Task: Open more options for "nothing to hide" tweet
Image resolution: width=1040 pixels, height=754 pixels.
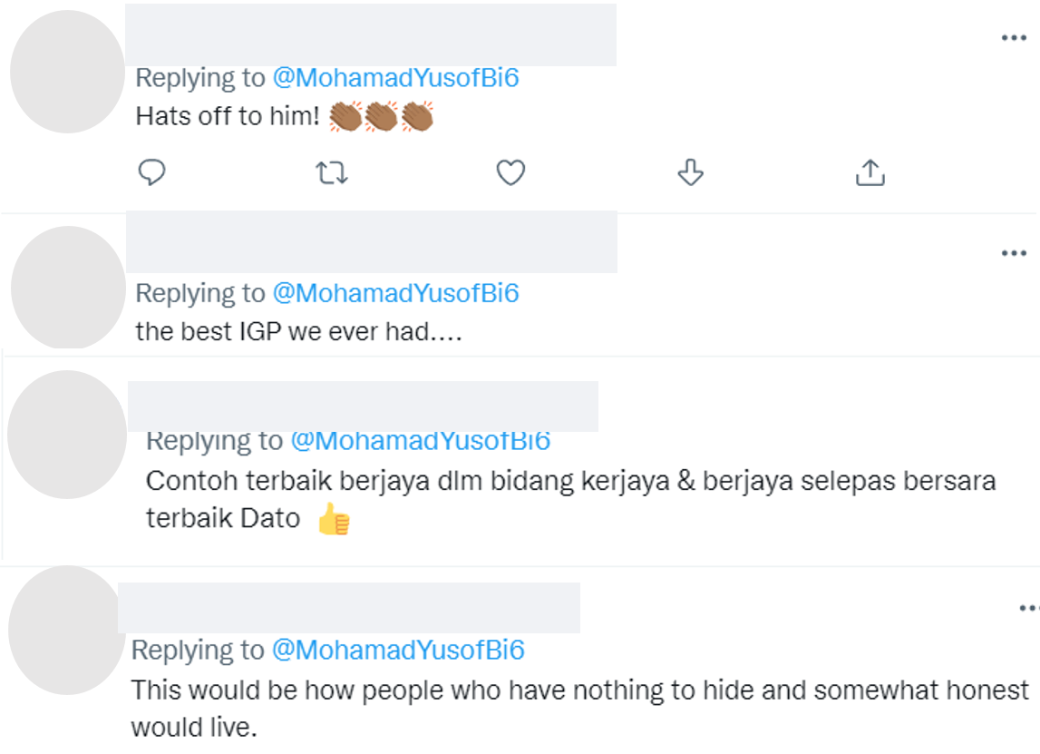Action: [1029, 608]
